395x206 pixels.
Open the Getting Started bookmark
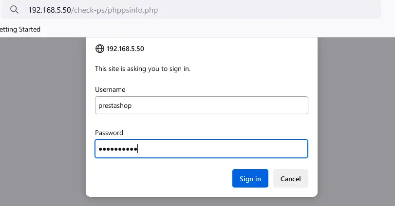20,30
